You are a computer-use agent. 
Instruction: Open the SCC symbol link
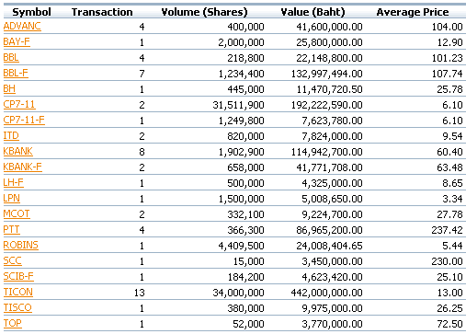point(13,261)
